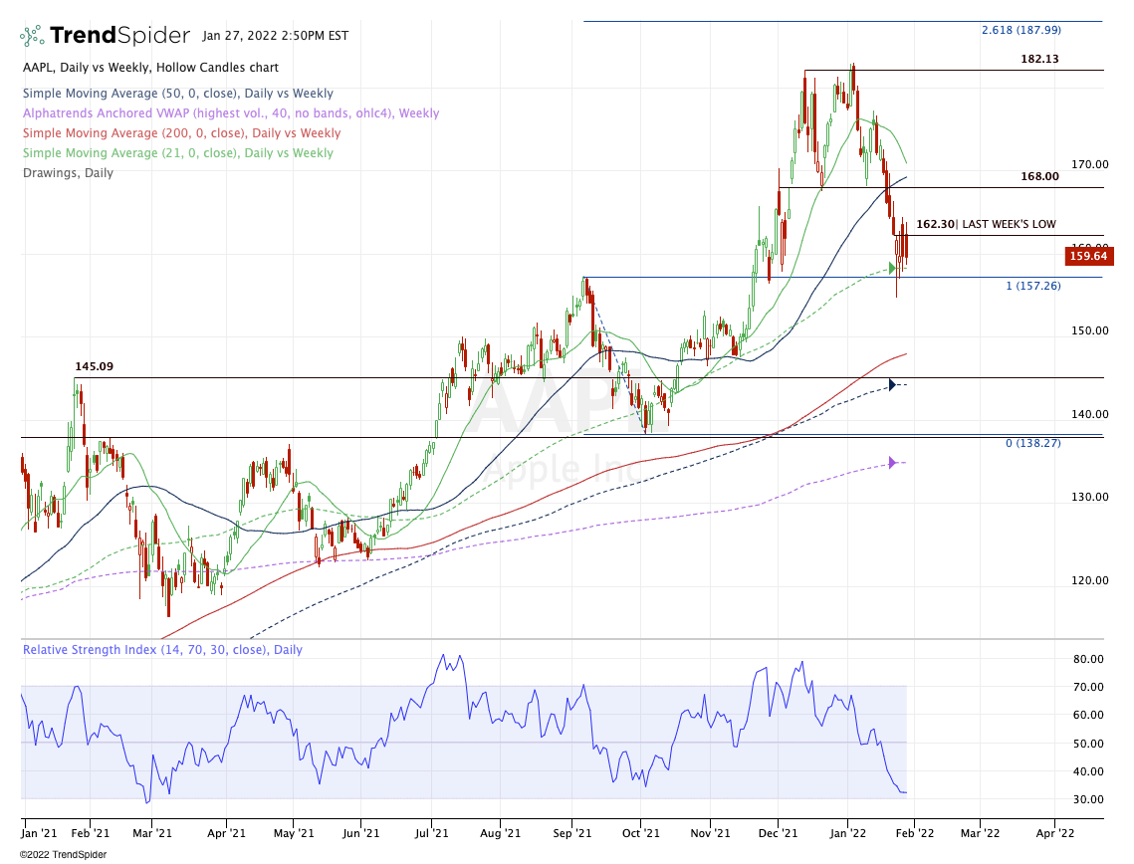Image resolution: width=1134 pixels, height=864 pixels.
Task: Select the Simple Moving Average (21) legend entry
Action: coord(178,153)
